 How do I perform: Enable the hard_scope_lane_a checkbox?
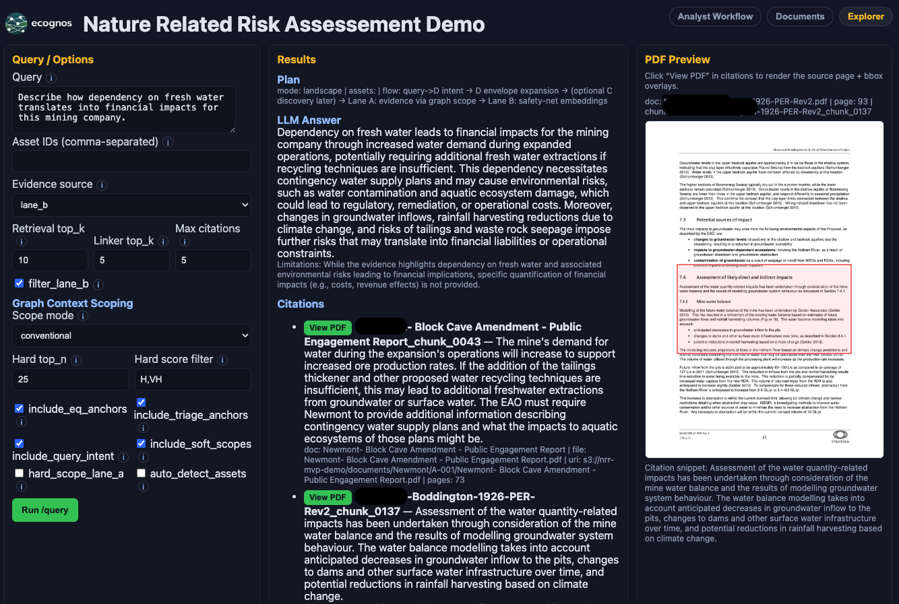click(20, 473)
